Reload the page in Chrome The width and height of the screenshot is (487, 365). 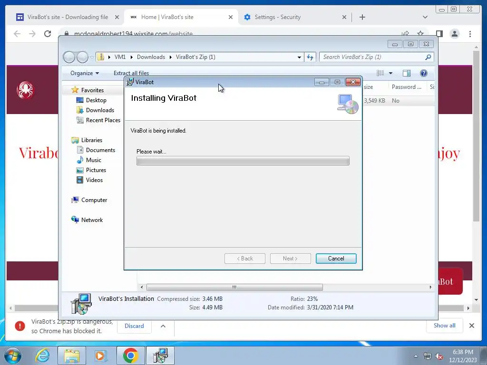pyautogui.click(x=48, y=34)
